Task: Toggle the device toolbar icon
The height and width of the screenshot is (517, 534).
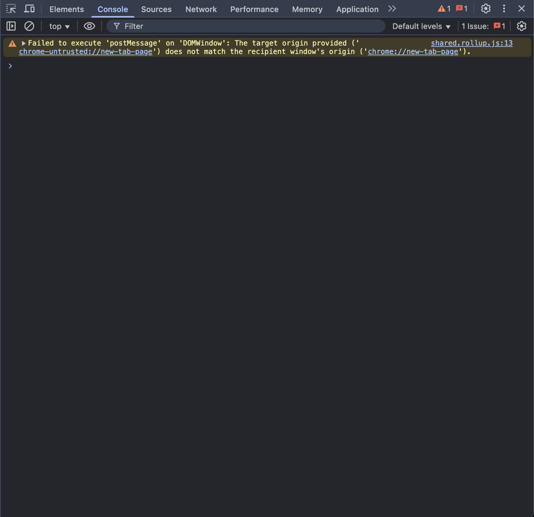Action: [x=29, y=8]
